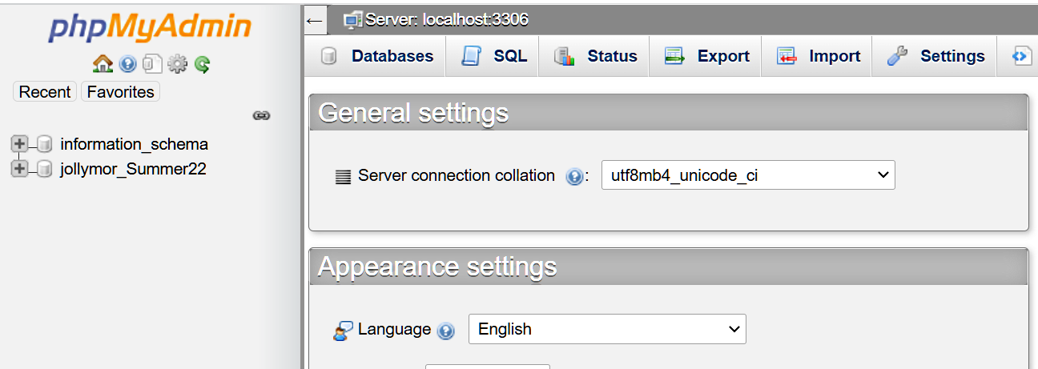This screenshot has height=369, width=1038.
Task: Click the MySQL documentation pages icon
Action: pyautogui.click(x=152, y=64)
